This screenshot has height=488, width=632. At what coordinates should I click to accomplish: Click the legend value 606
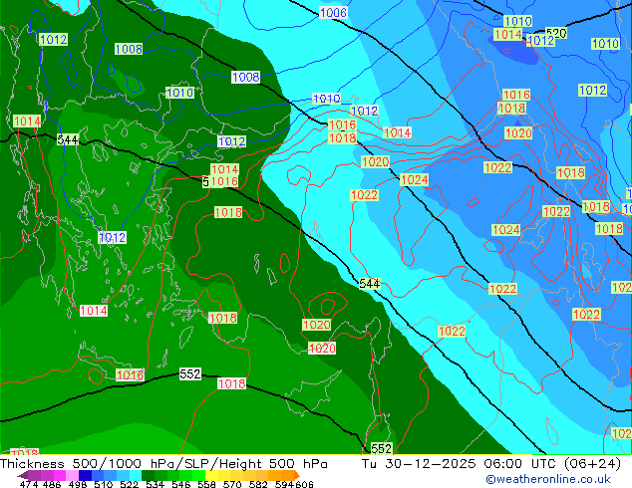coord(304,484)
